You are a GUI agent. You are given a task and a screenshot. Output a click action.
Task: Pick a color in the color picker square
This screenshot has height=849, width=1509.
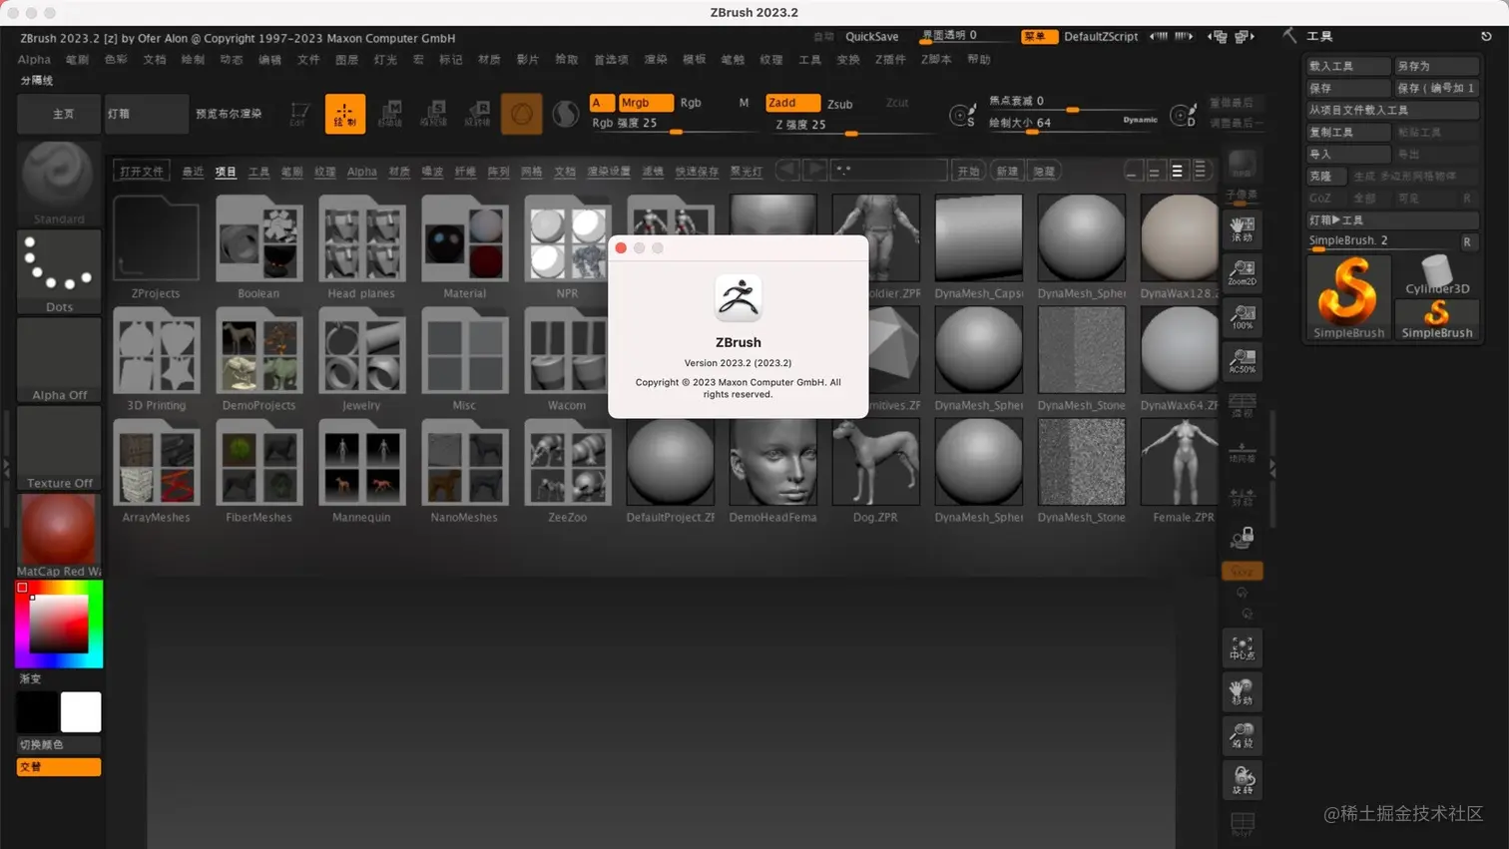[x=59, y=625]
